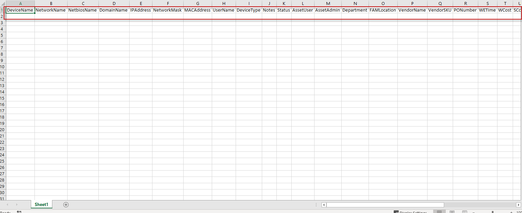
Task: Select row 10 header
Action: (x=2, y=67)
